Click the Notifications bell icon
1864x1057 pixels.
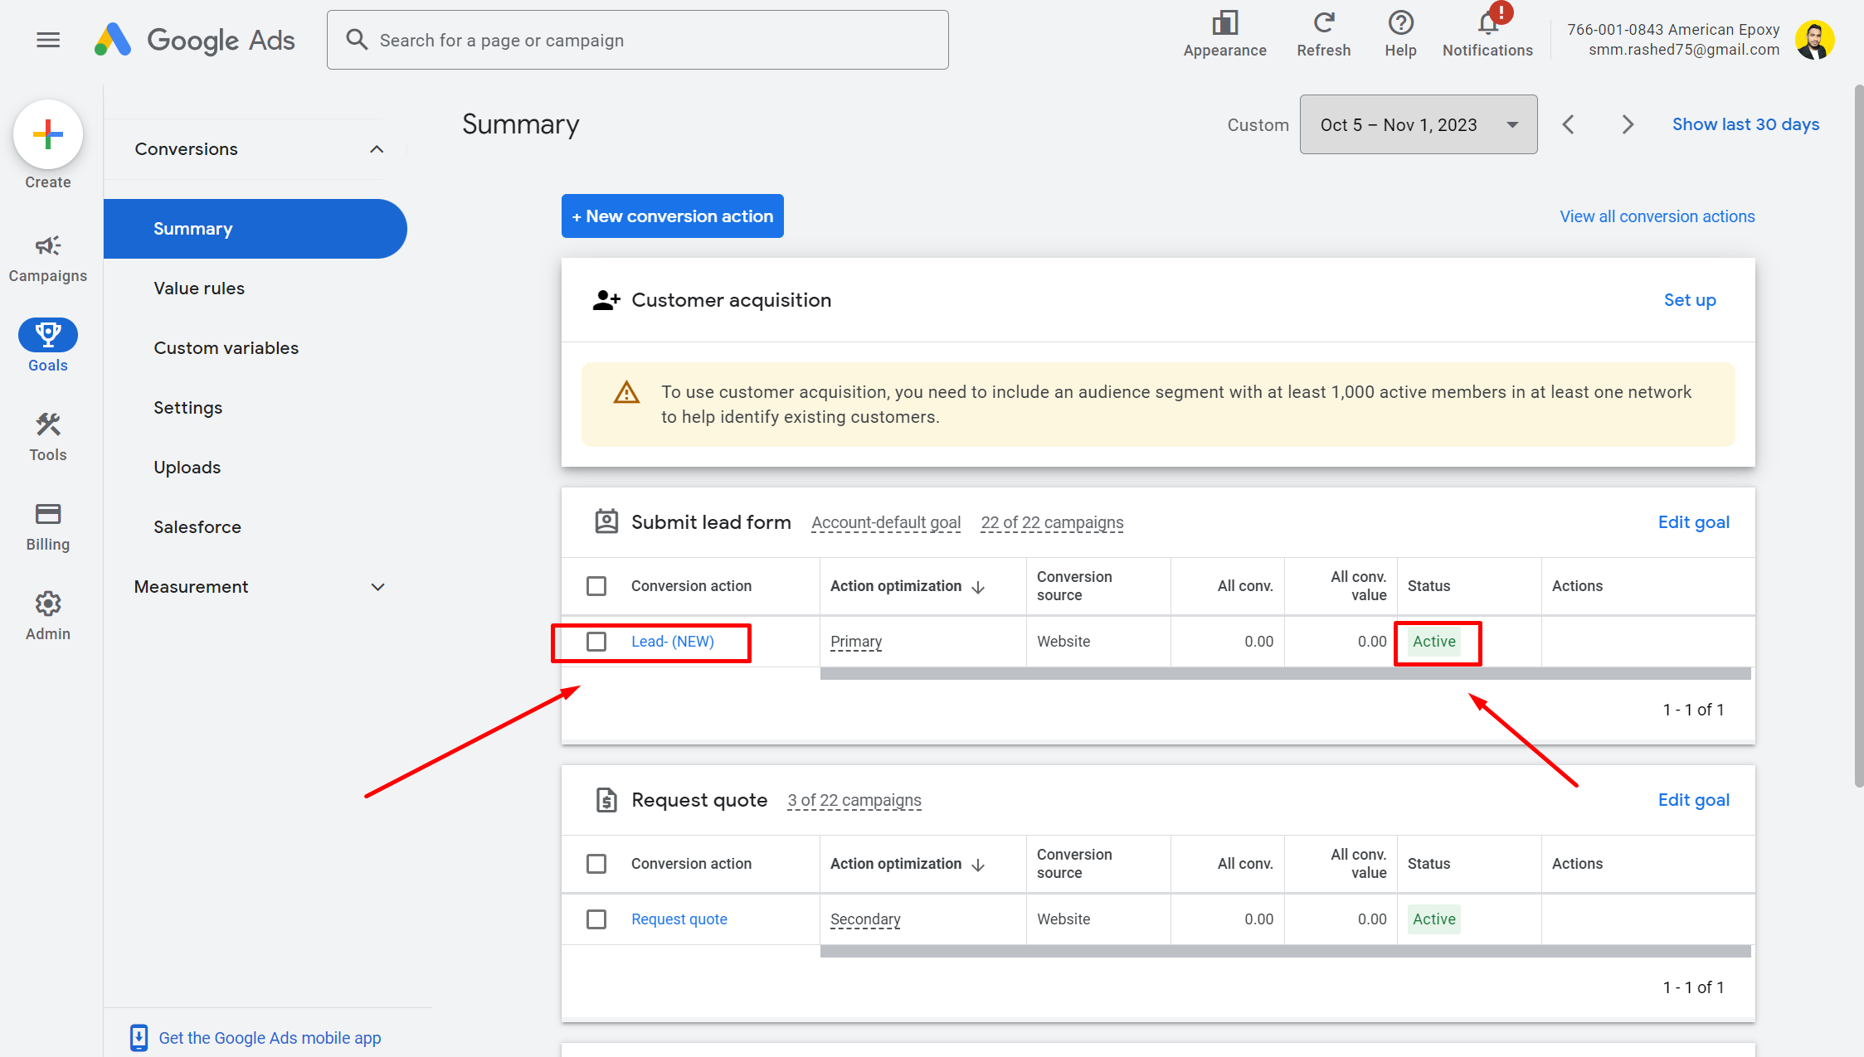tap(1487, 25)
